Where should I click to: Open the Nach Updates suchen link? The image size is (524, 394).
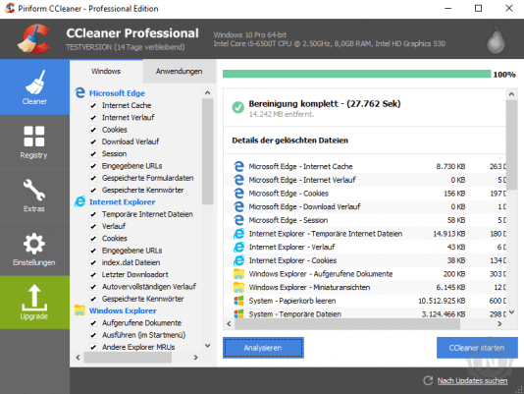pos(472,380)
